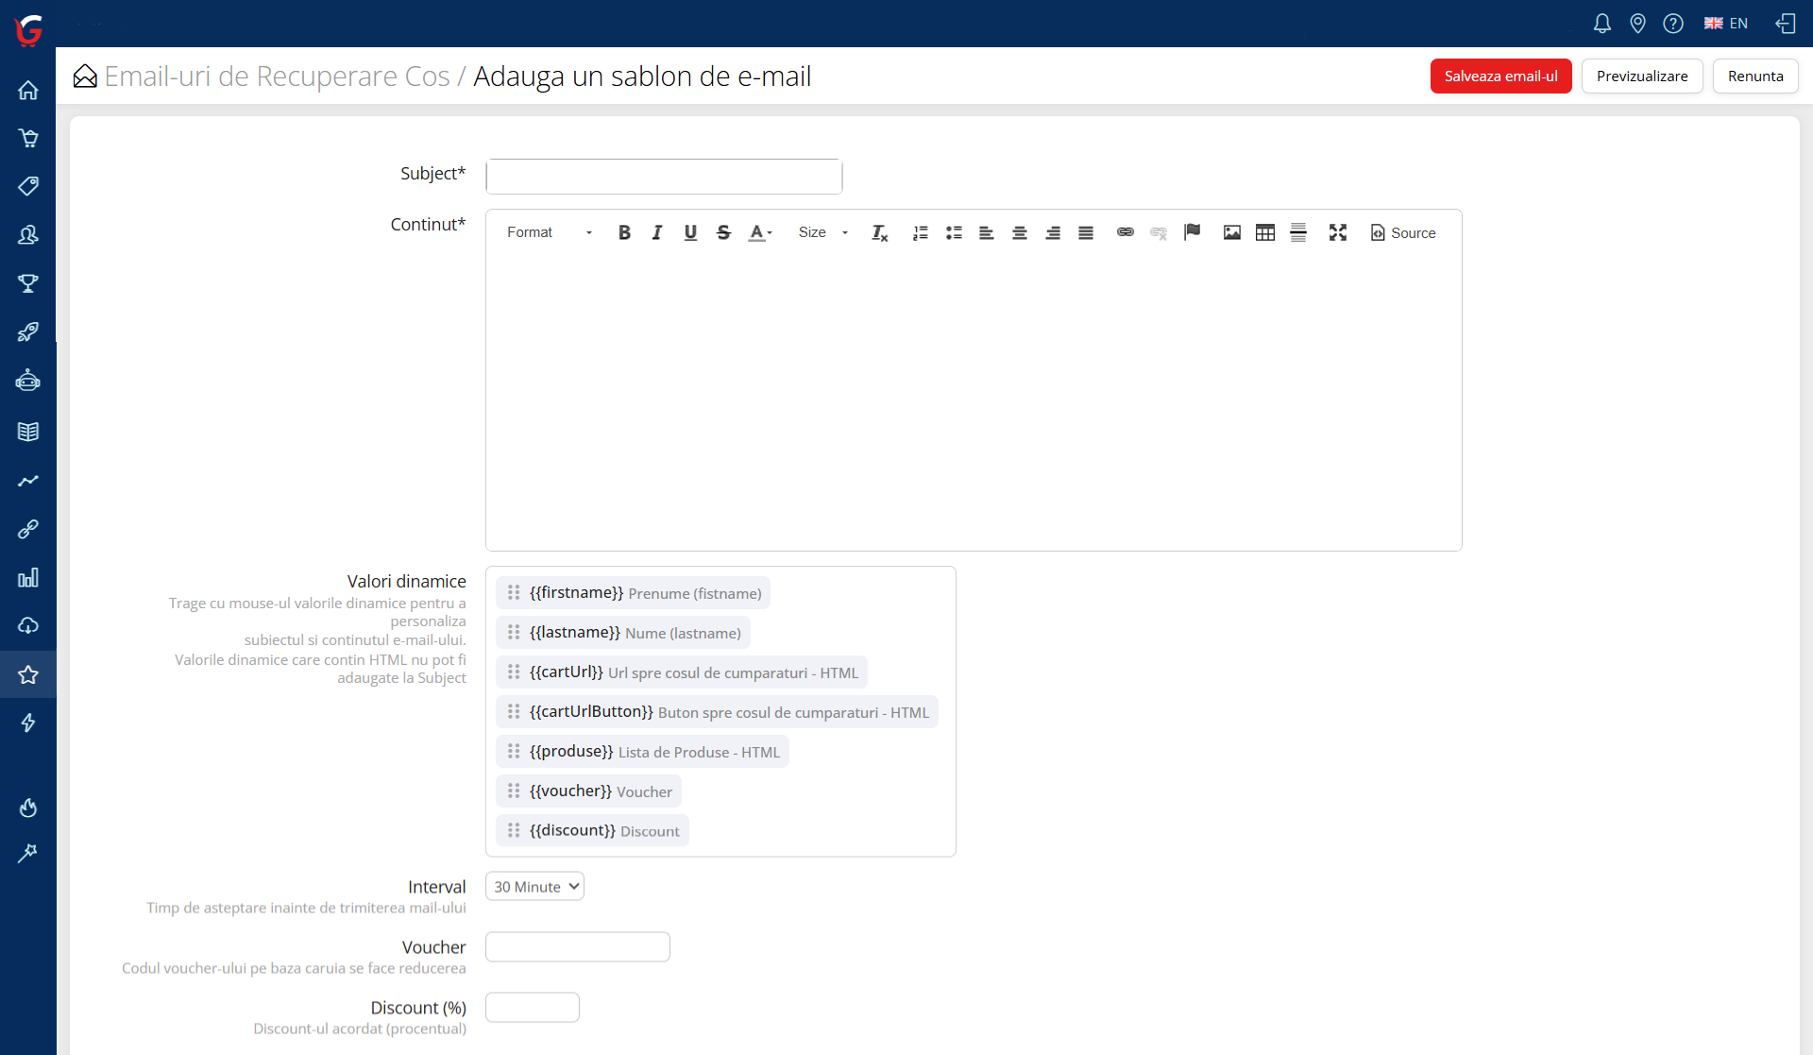Click Salveaza email-ul button
The image size is (1813, 1055).
[1500, 77]
